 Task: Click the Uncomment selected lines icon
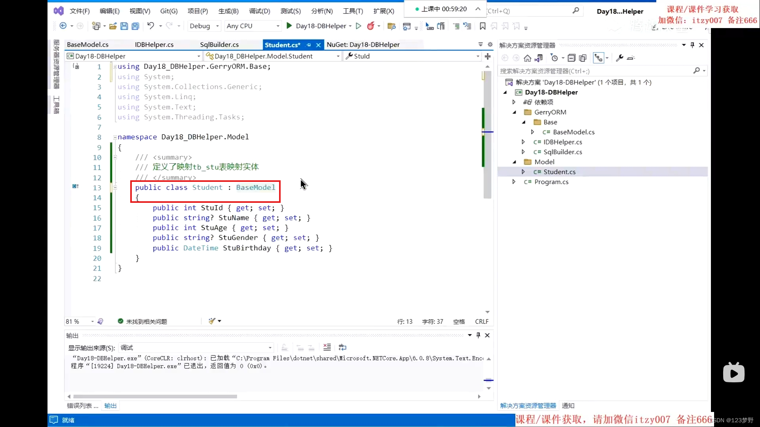[x=467, y=26]
